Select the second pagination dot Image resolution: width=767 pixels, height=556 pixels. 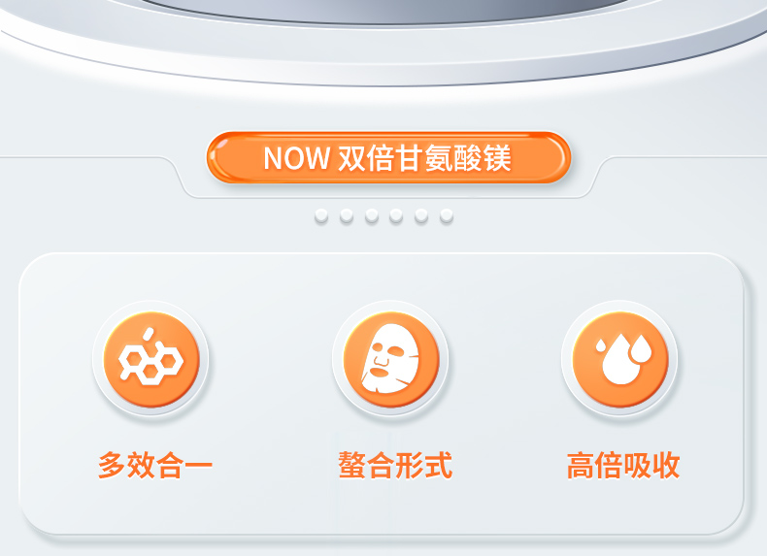coord(347,215)
